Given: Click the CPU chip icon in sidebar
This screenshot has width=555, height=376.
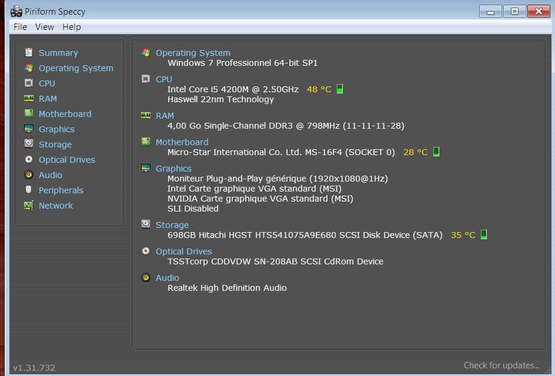Looking at the screenshot, I should click(28, 83).
